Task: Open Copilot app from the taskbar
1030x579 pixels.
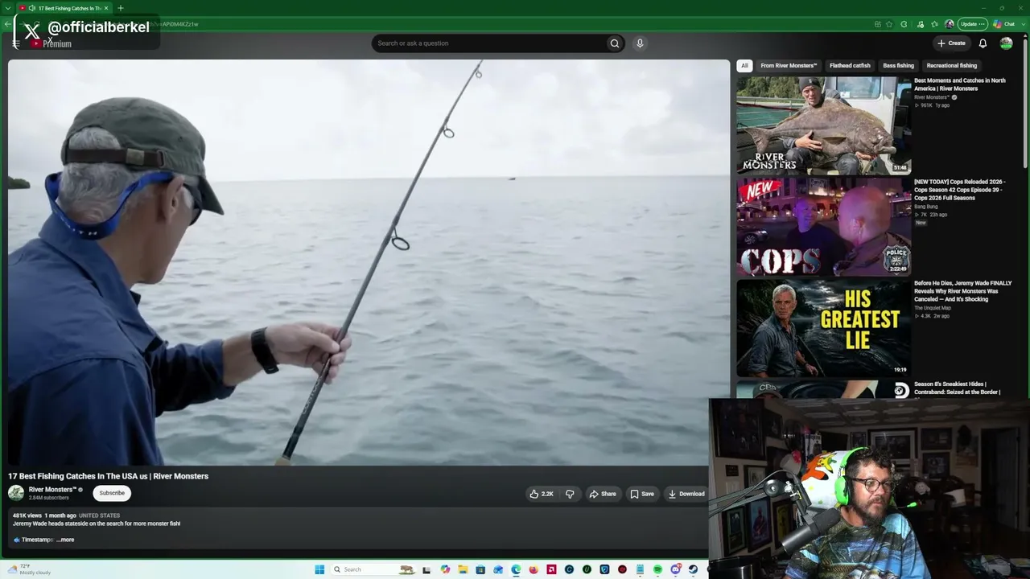Action: point(445,569)
